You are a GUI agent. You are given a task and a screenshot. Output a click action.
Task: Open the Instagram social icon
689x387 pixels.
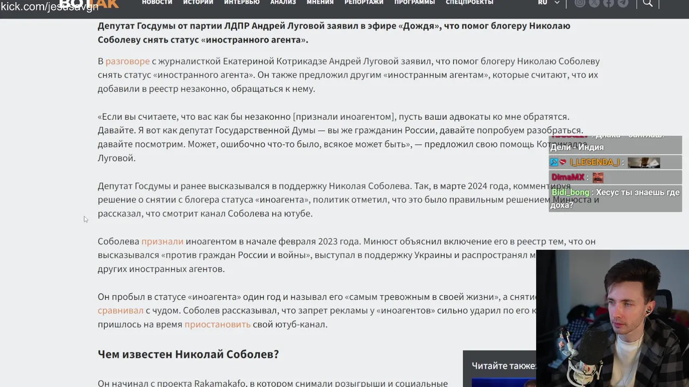[580, 3]
